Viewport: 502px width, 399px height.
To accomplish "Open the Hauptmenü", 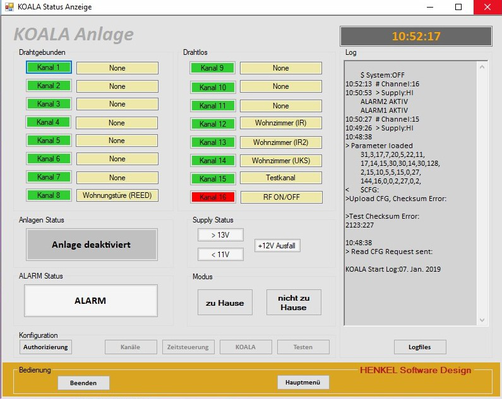I will [x=303, y=382].
